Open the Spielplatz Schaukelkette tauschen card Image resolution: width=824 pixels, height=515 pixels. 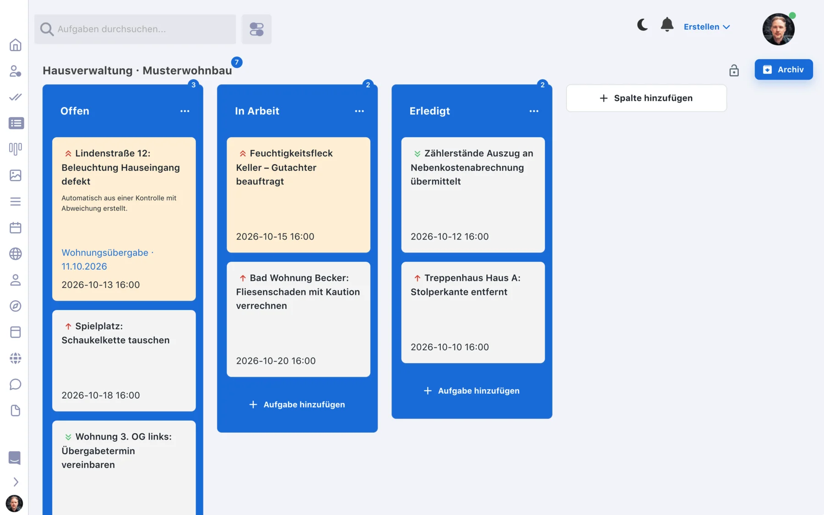pyautogui.click(x=124, y=361)
